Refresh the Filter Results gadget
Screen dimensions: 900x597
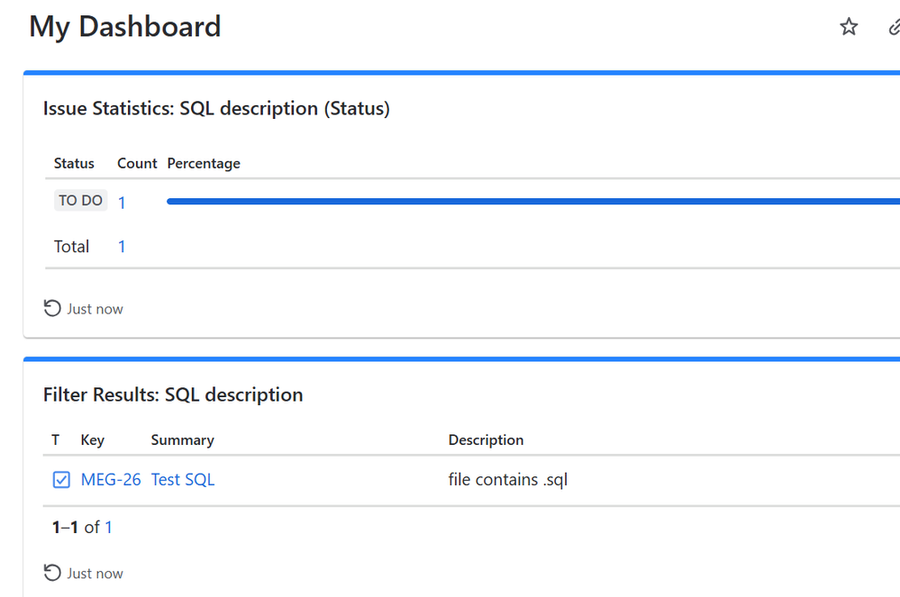coord(52,574)
